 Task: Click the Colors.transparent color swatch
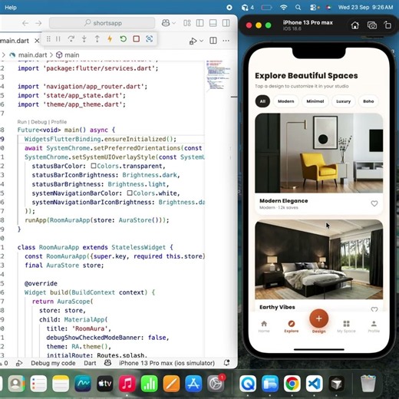(x=94, y=166)
